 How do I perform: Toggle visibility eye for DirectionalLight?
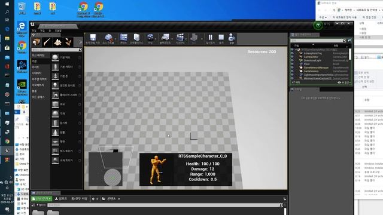click(292, 60)
